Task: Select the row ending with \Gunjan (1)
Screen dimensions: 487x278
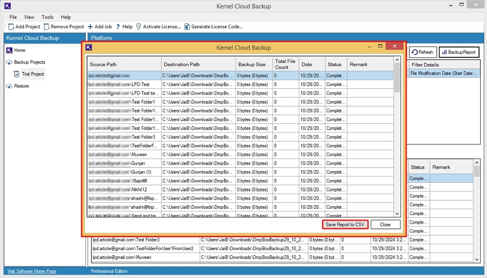Action: tap(240, 172)
